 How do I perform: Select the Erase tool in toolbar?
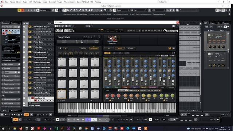point(74,10)
